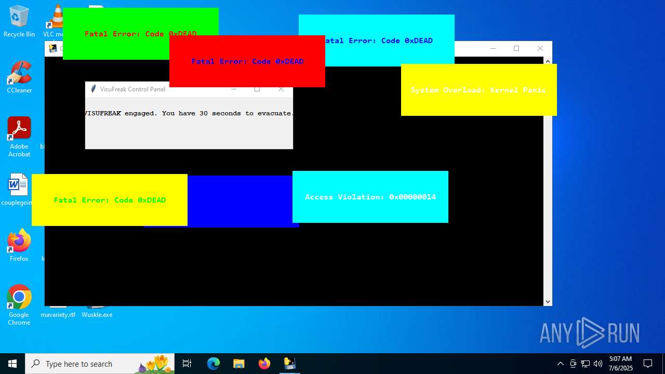Click the VISUFREAK engaged evacuation message

point(189,113)
